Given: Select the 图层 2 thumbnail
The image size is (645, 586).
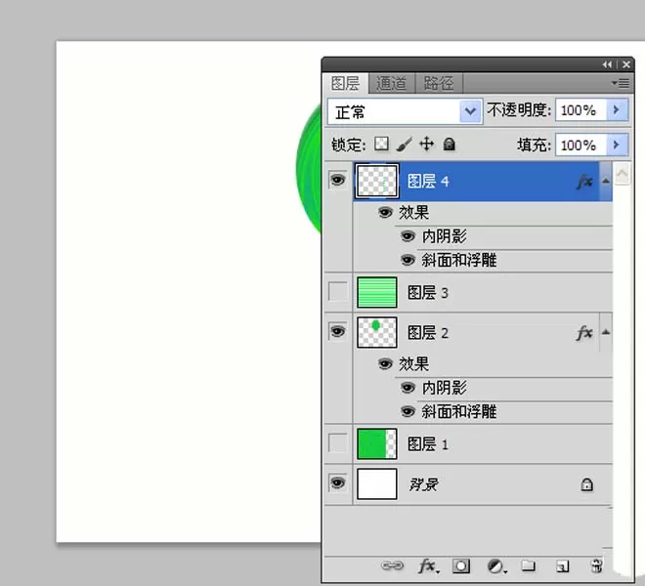Looking at the screenshot, I should 377,332.
